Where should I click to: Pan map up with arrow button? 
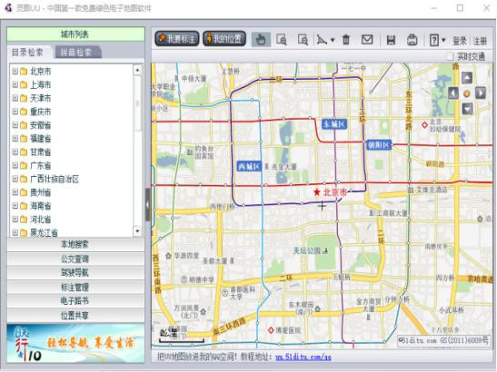click(467, 78)
